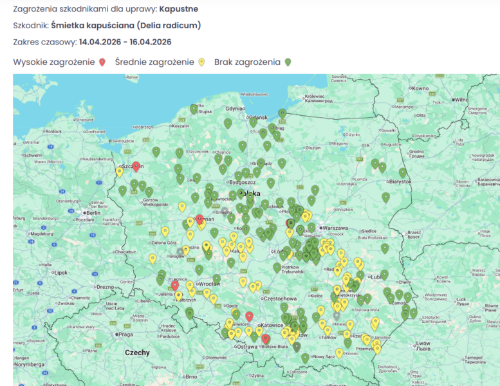Click the date range 14.04.2026 - 16.04.2026
This screenshot has width=500, height=386.
[125, 42]
